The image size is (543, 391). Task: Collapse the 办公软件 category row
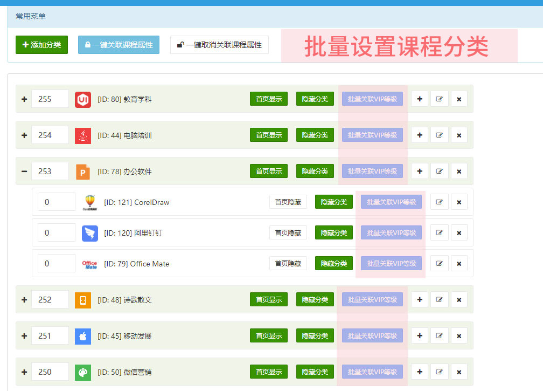[x=24, y=172]
